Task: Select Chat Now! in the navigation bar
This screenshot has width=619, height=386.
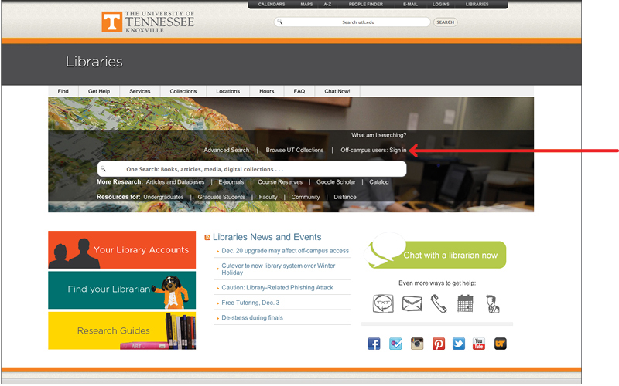Action: 337,91
